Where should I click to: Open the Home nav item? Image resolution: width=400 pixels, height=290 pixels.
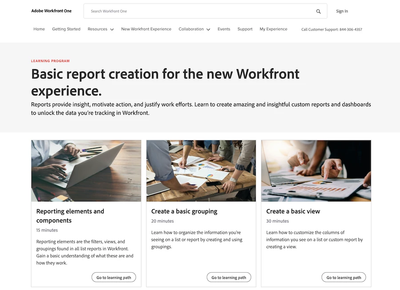[x=39, y=29]
